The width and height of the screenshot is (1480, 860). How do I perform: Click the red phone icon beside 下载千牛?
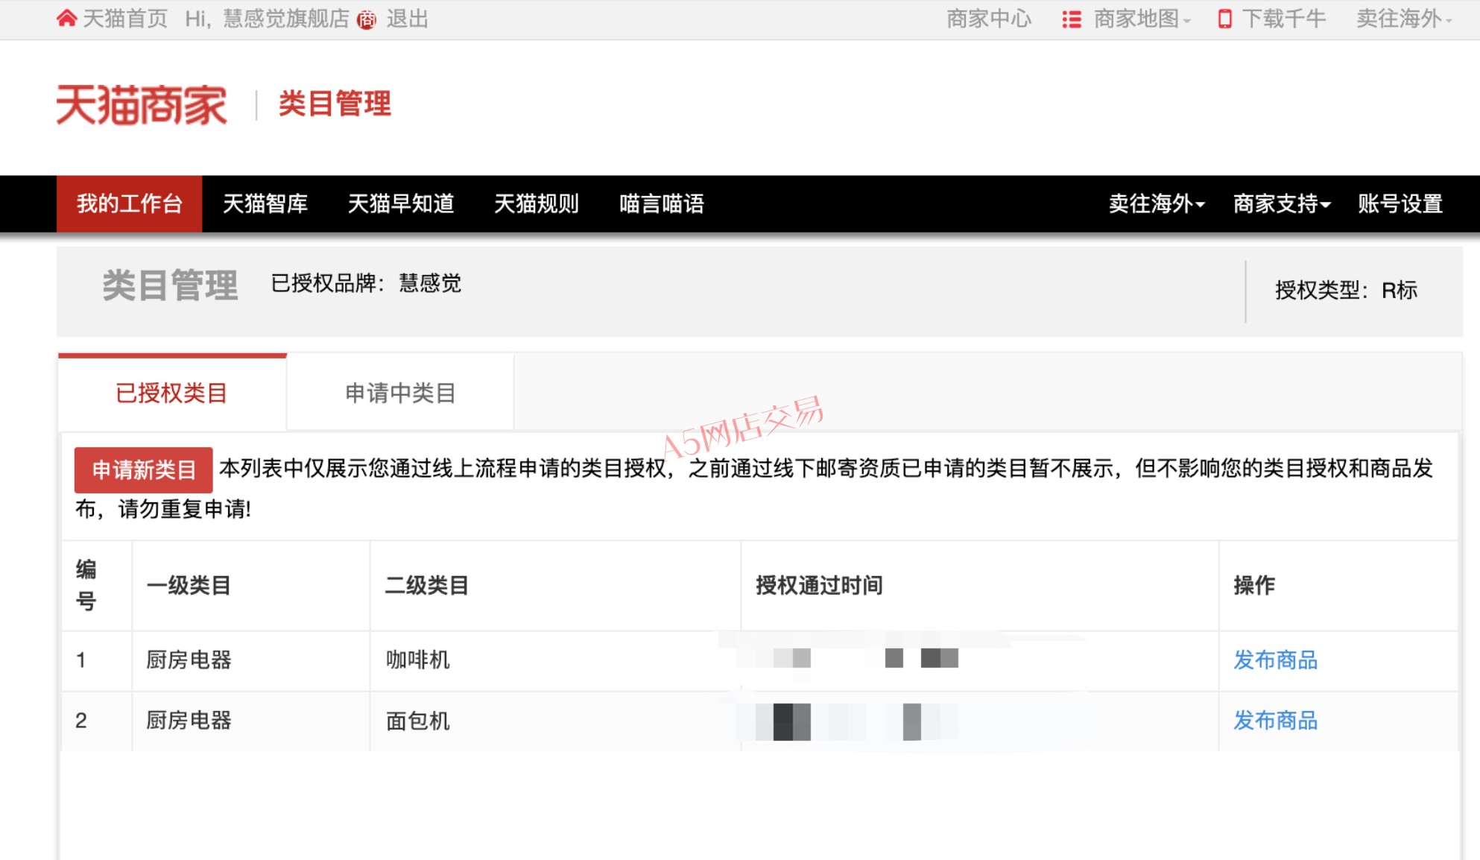tap(1224, 19)
